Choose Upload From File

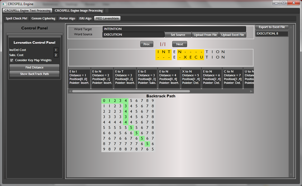[205, 35]
